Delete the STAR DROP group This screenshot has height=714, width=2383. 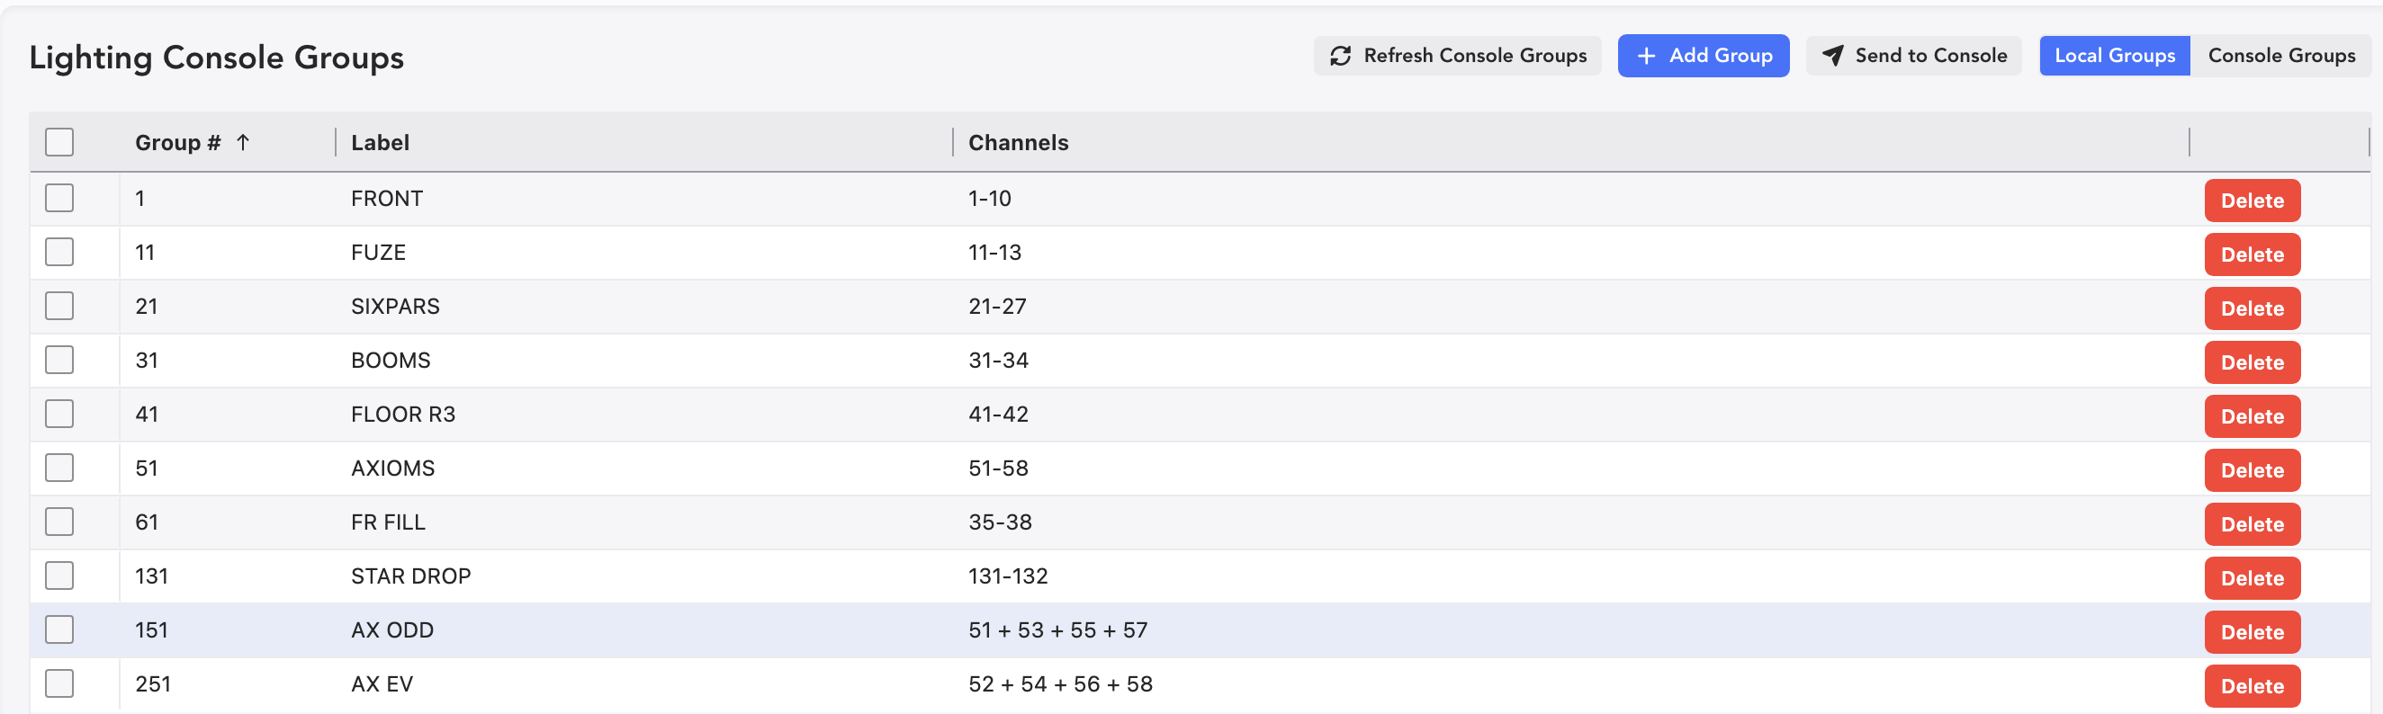(x=2252, y=578)
